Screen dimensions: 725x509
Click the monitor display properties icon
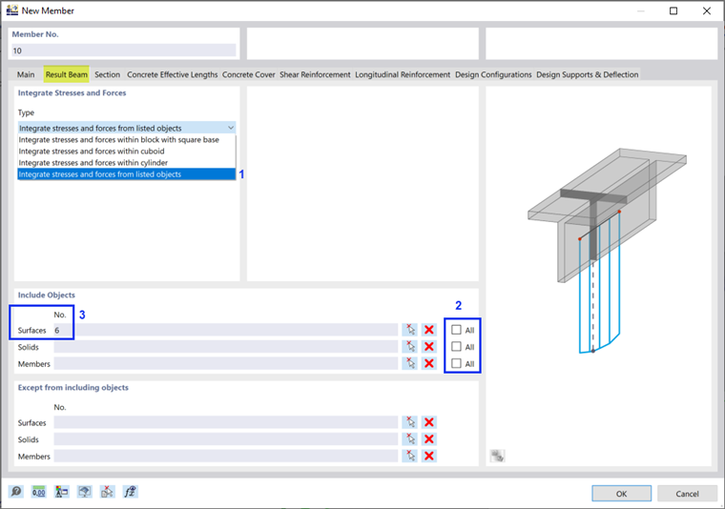84,492
